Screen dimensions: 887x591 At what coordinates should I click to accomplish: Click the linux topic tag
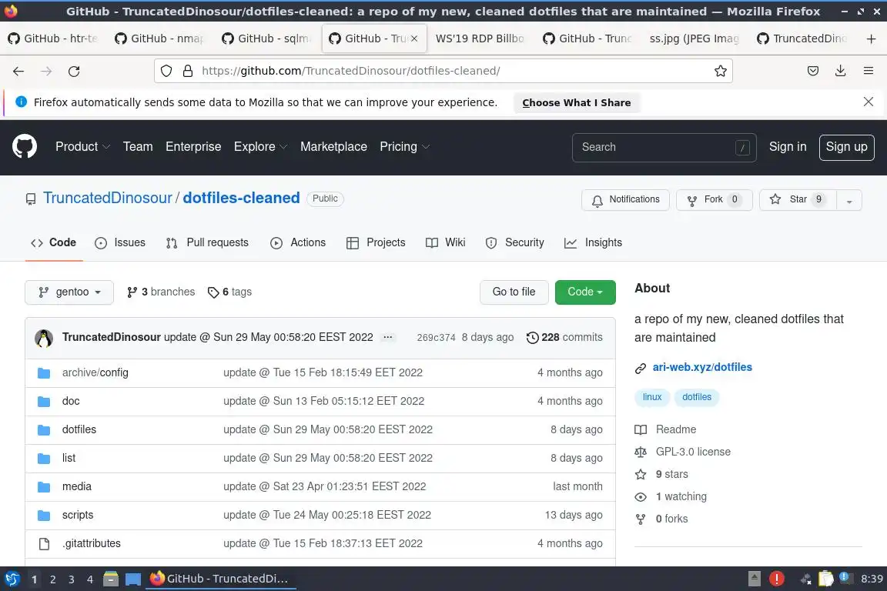point(651,397)
